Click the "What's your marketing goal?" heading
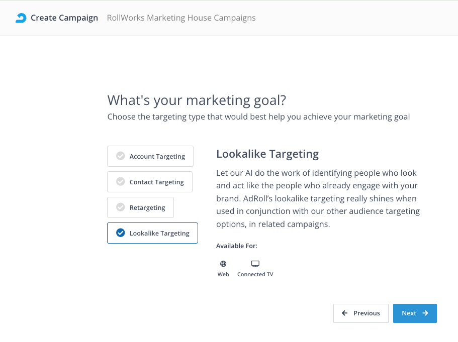Screen dimensions: 458x342 [197, 100]
